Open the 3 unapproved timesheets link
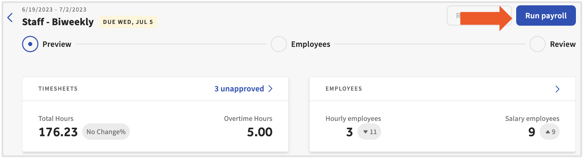The height and width of the screenshot is (159, 584). (239, 89)
